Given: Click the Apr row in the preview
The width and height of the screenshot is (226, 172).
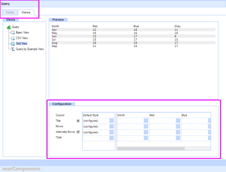Looking at the screenshot, I should (x=133, y=30).
